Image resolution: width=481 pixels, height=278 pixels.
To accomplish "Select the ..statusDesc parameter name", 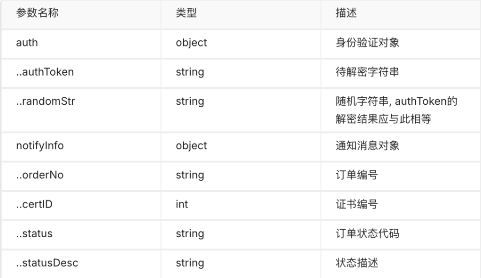I will tap(47, 263).
